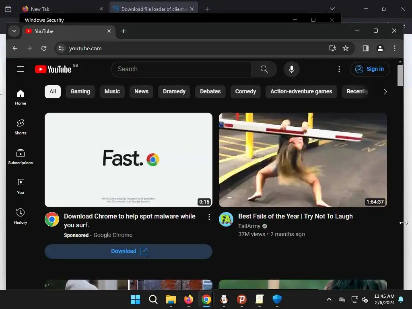Open Chrome side panel
This screenshot has width=412, height=309.
(x=365, y=48)
